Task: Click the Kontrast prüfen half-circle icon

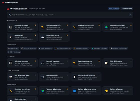Action: (x=11, y=101)
